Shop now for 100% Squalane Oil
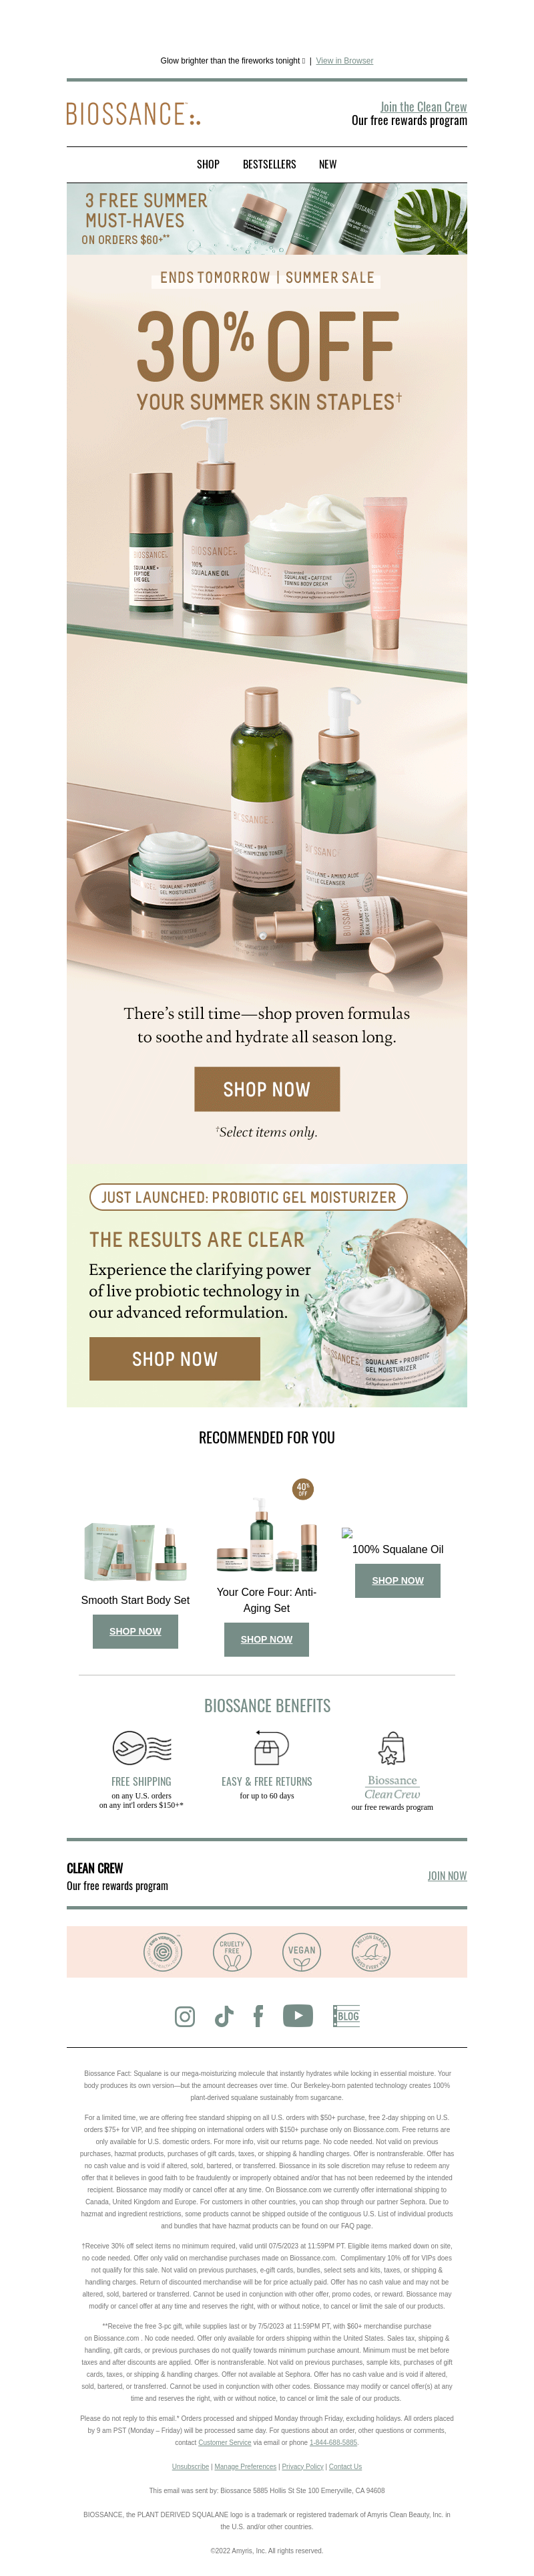Screen dimensions: 534x2576 pyautogui.click(x=397, y=1580)
